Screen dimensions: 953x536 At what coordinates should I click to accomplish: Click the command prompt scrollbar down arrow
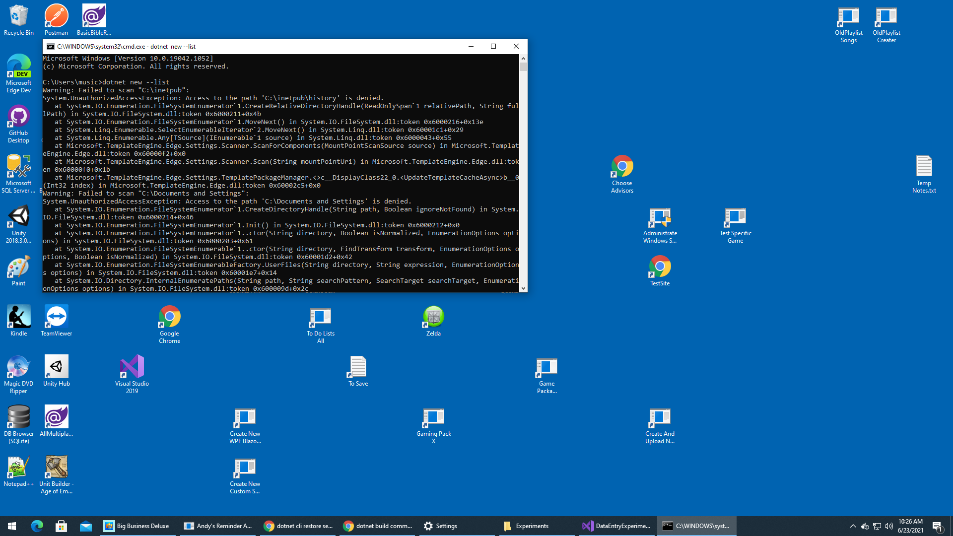click(x=523, y=288)
